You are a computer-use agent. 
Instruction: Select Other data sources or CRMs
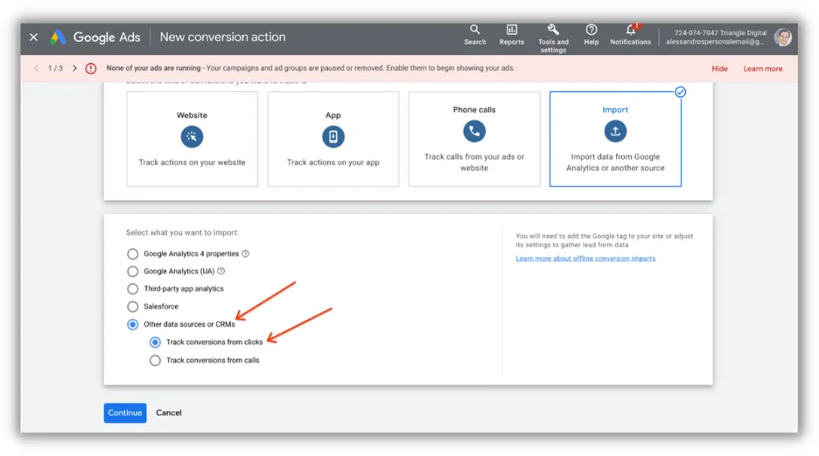point(133,324)
